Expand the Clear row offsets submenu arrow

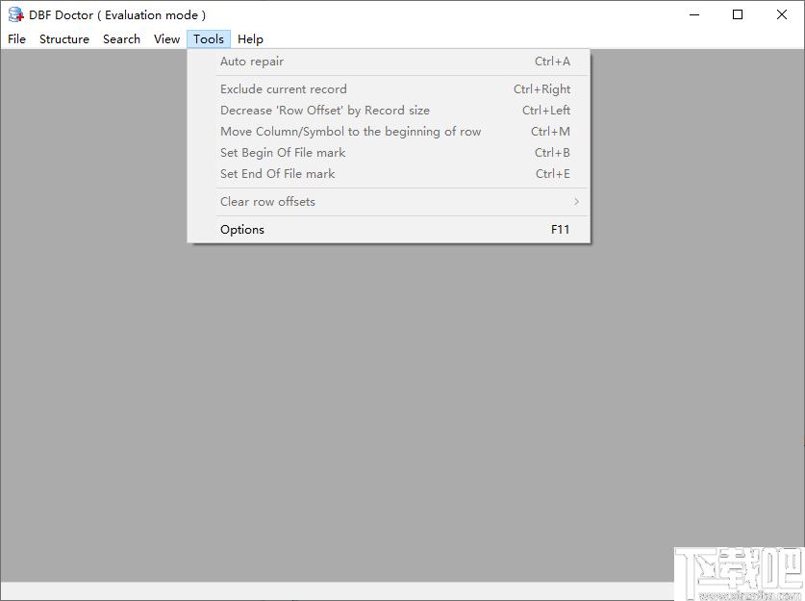pos(576,202)
